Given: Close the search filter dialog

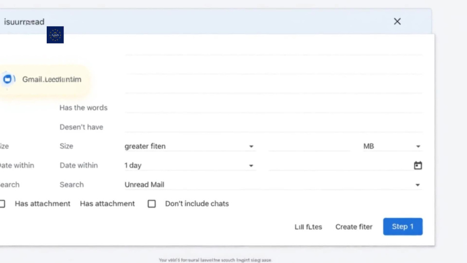Looking at the screenshot, I should (397, 21).
